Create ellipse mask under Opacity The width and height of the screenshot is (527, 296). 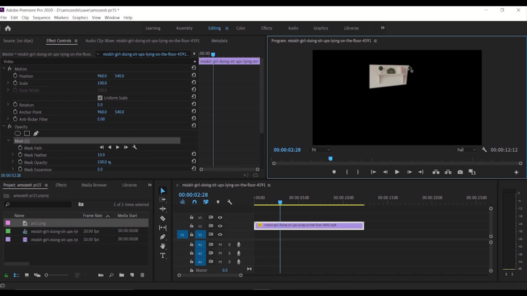18,133
